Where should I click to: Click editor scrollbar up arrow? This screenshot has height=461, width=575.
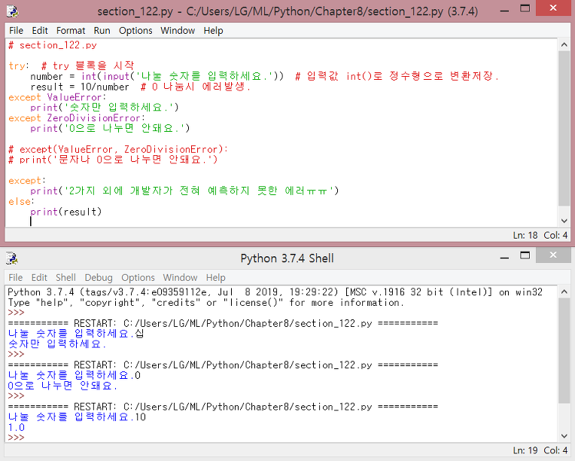(x=564, y=44)
